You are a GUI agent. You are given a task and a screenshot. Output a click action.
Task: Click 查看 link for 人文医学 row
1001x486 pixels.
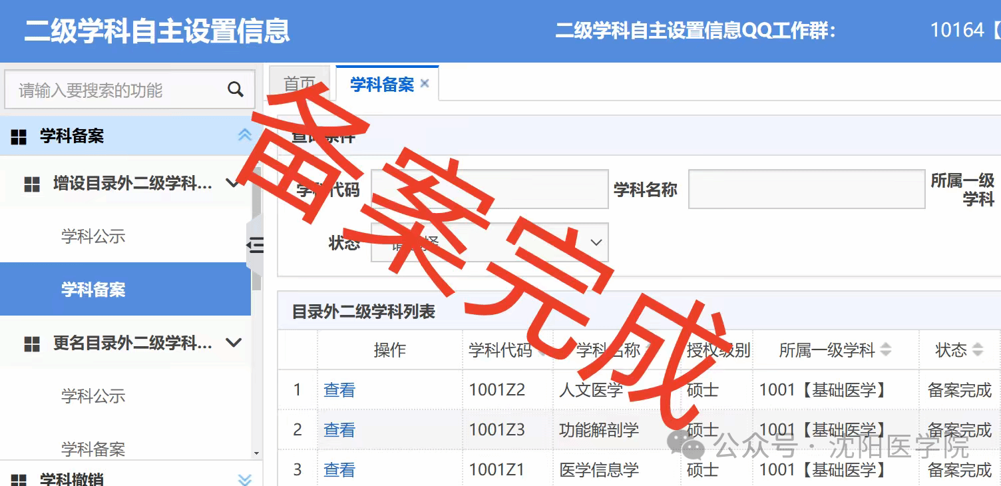click(339, 390)
